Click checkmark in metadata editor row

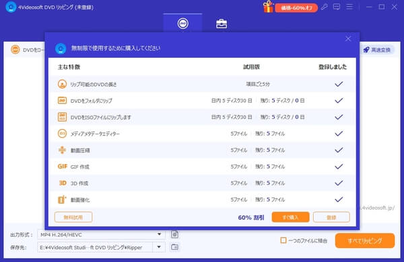(339, 134)
